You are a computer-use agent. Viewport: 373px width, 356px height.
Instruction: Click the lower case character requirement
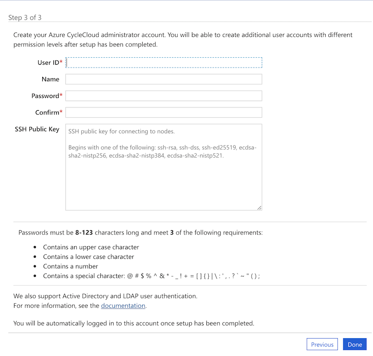pyautogui.click(x=89, y=257)
